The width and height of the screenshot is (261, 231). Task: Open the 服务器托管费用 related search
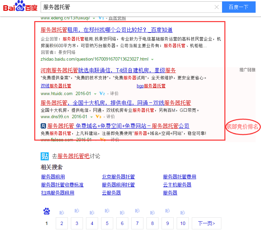(x=179, y=177)
